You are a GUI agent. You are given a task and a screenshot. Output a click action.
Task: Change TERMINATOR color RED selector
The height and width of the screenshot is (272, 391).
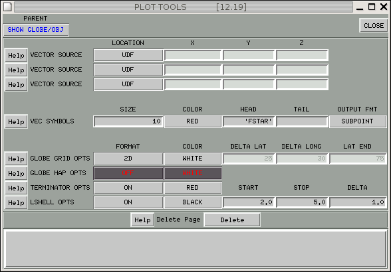pos(193,188)
